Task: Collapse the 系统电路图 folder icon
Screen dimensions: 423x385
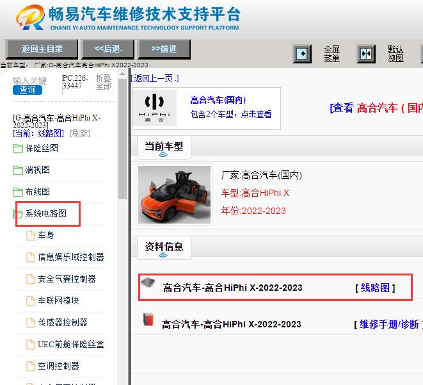Action: click(x=18, y=214)
